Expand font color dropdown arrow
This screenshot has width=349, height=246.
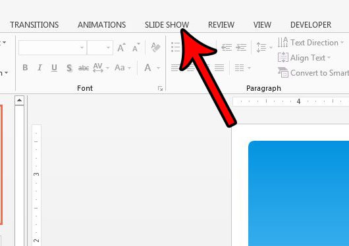point(159,68)
